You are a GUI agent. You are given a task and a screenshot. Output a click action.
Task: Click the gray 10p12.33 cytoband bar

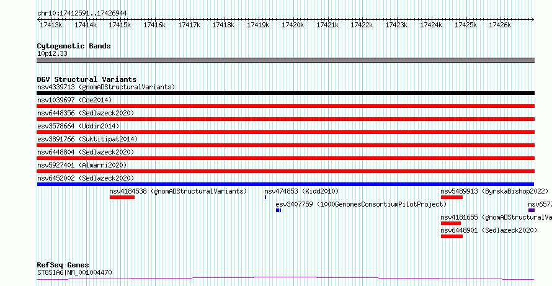tap(285, 60)
